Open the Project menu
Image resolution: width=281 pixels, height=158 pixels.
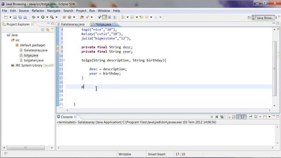click(81, 11)
